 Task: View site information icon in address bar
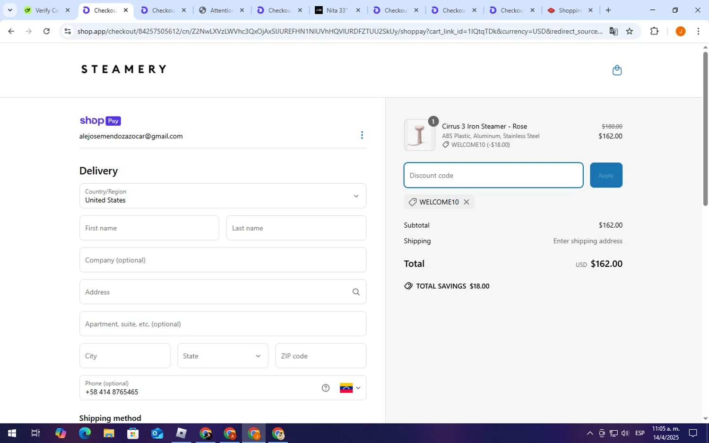click(68, 31)
